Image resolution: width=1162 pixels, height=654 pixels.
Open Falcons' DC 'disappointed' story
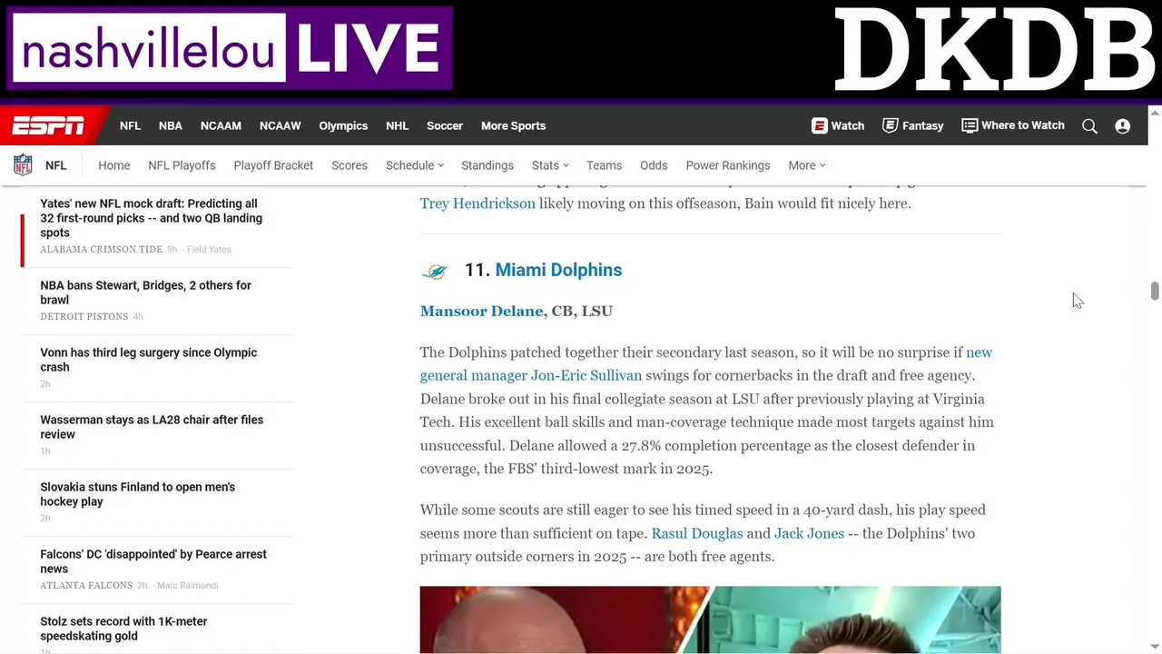(153, 561)
